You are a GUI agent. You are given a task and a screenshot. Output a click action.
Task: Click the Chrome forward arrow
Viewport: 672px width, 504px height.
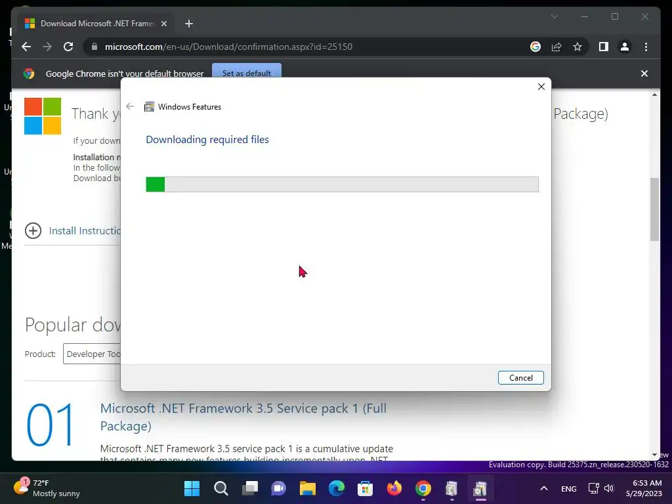point(47,47)
